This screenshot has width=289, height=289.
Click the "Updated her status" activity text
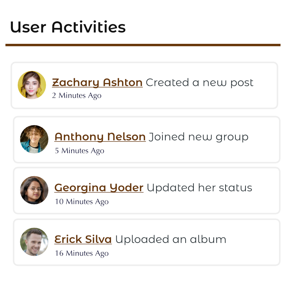199,188
